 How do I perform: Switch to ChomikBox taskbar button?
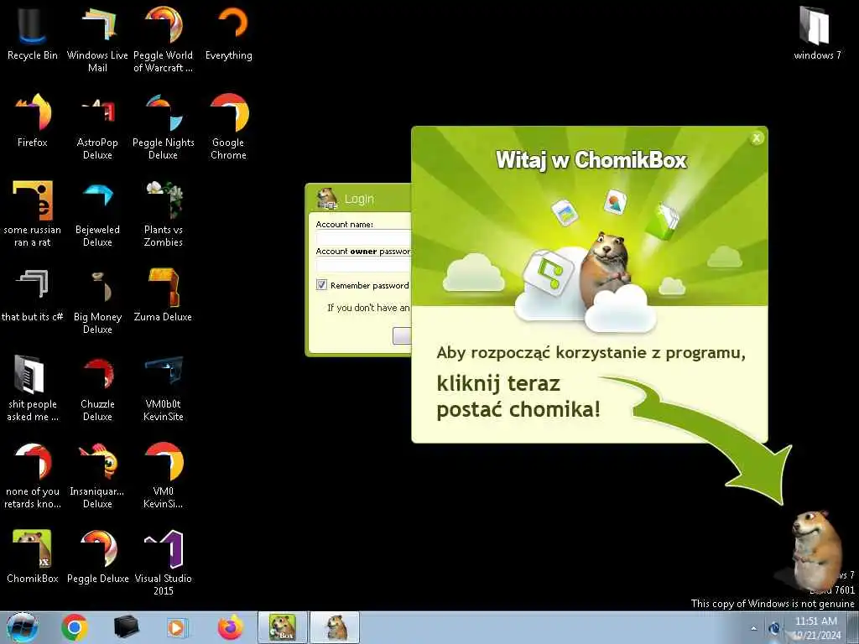283,627
